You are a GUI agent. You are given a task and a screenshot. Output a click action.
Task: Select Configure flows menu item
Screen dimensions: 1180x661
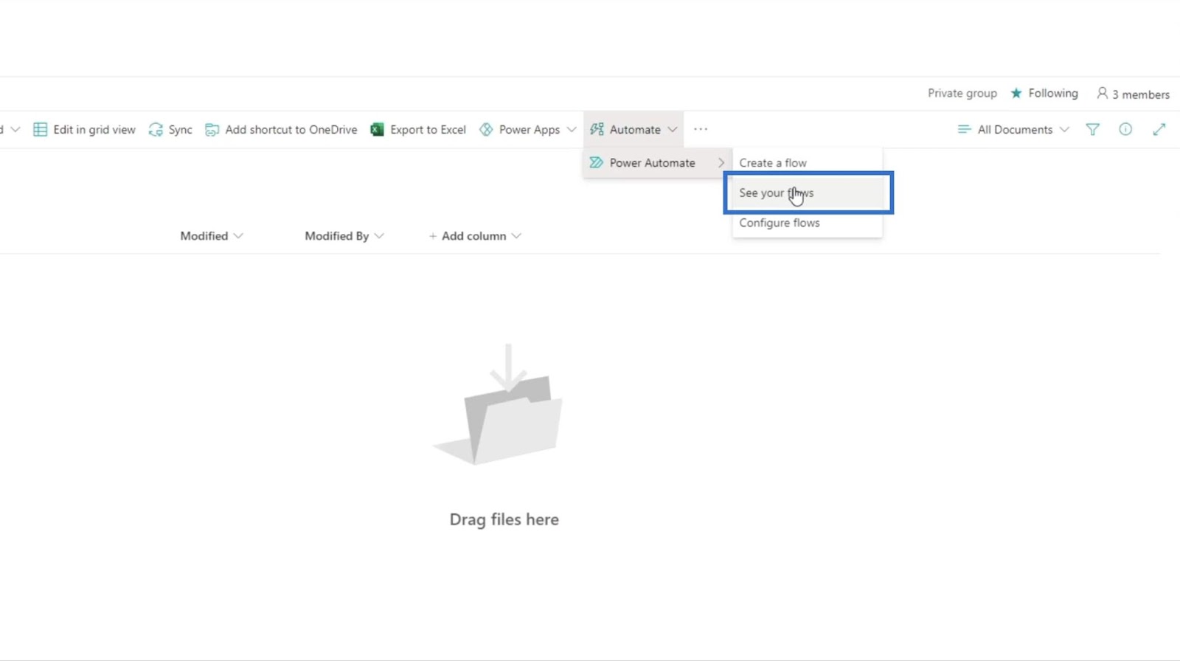click(807, 223)
